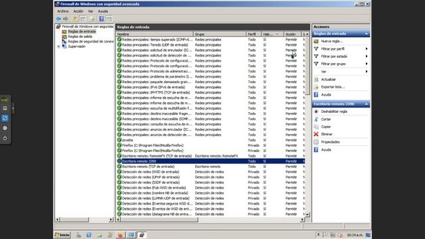The width and height of the screenshot is (425, 239).
Task: Click the Exportar lista icon
Action: [316, 87]
